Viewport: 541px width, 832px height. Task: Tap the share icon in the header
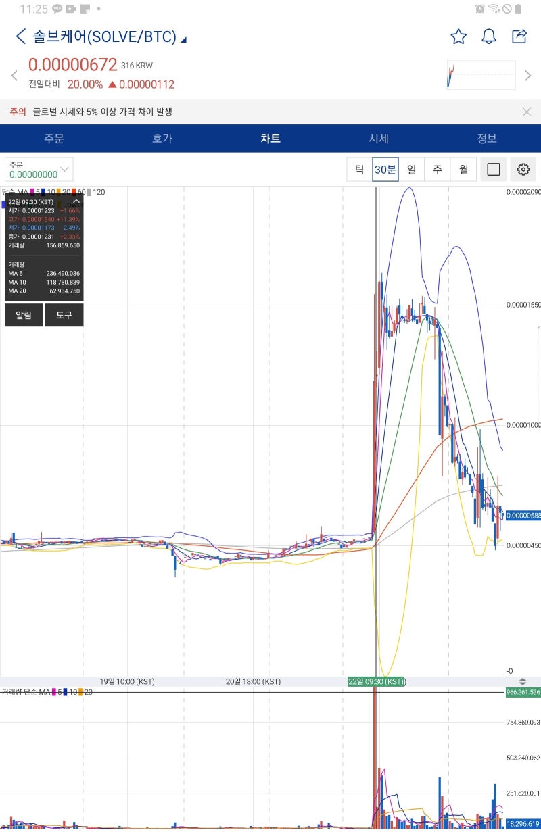pos(519,36)
